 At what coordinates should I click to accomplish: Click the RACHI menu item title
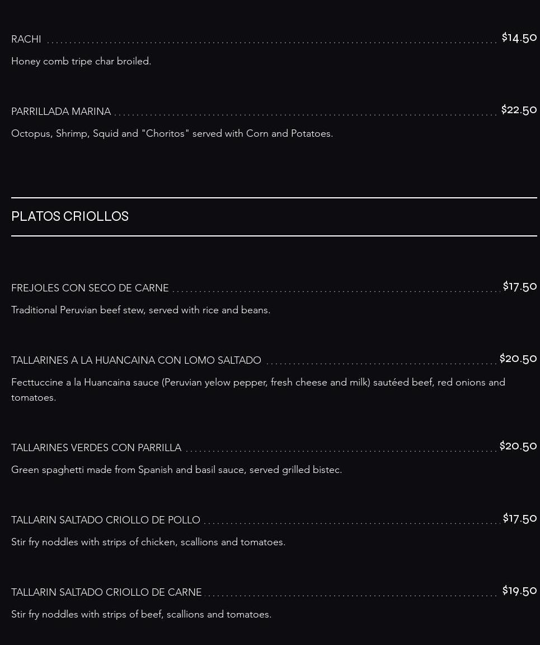[26, 39]
